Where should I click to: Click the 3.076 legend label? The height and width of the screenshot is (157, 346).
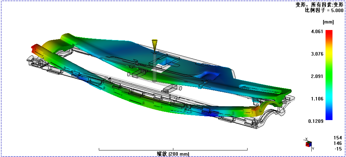click(317, 54)
